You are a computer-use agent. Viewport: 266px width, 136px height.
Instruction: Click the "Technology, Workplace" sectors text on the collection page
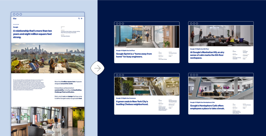pos(65,36)
